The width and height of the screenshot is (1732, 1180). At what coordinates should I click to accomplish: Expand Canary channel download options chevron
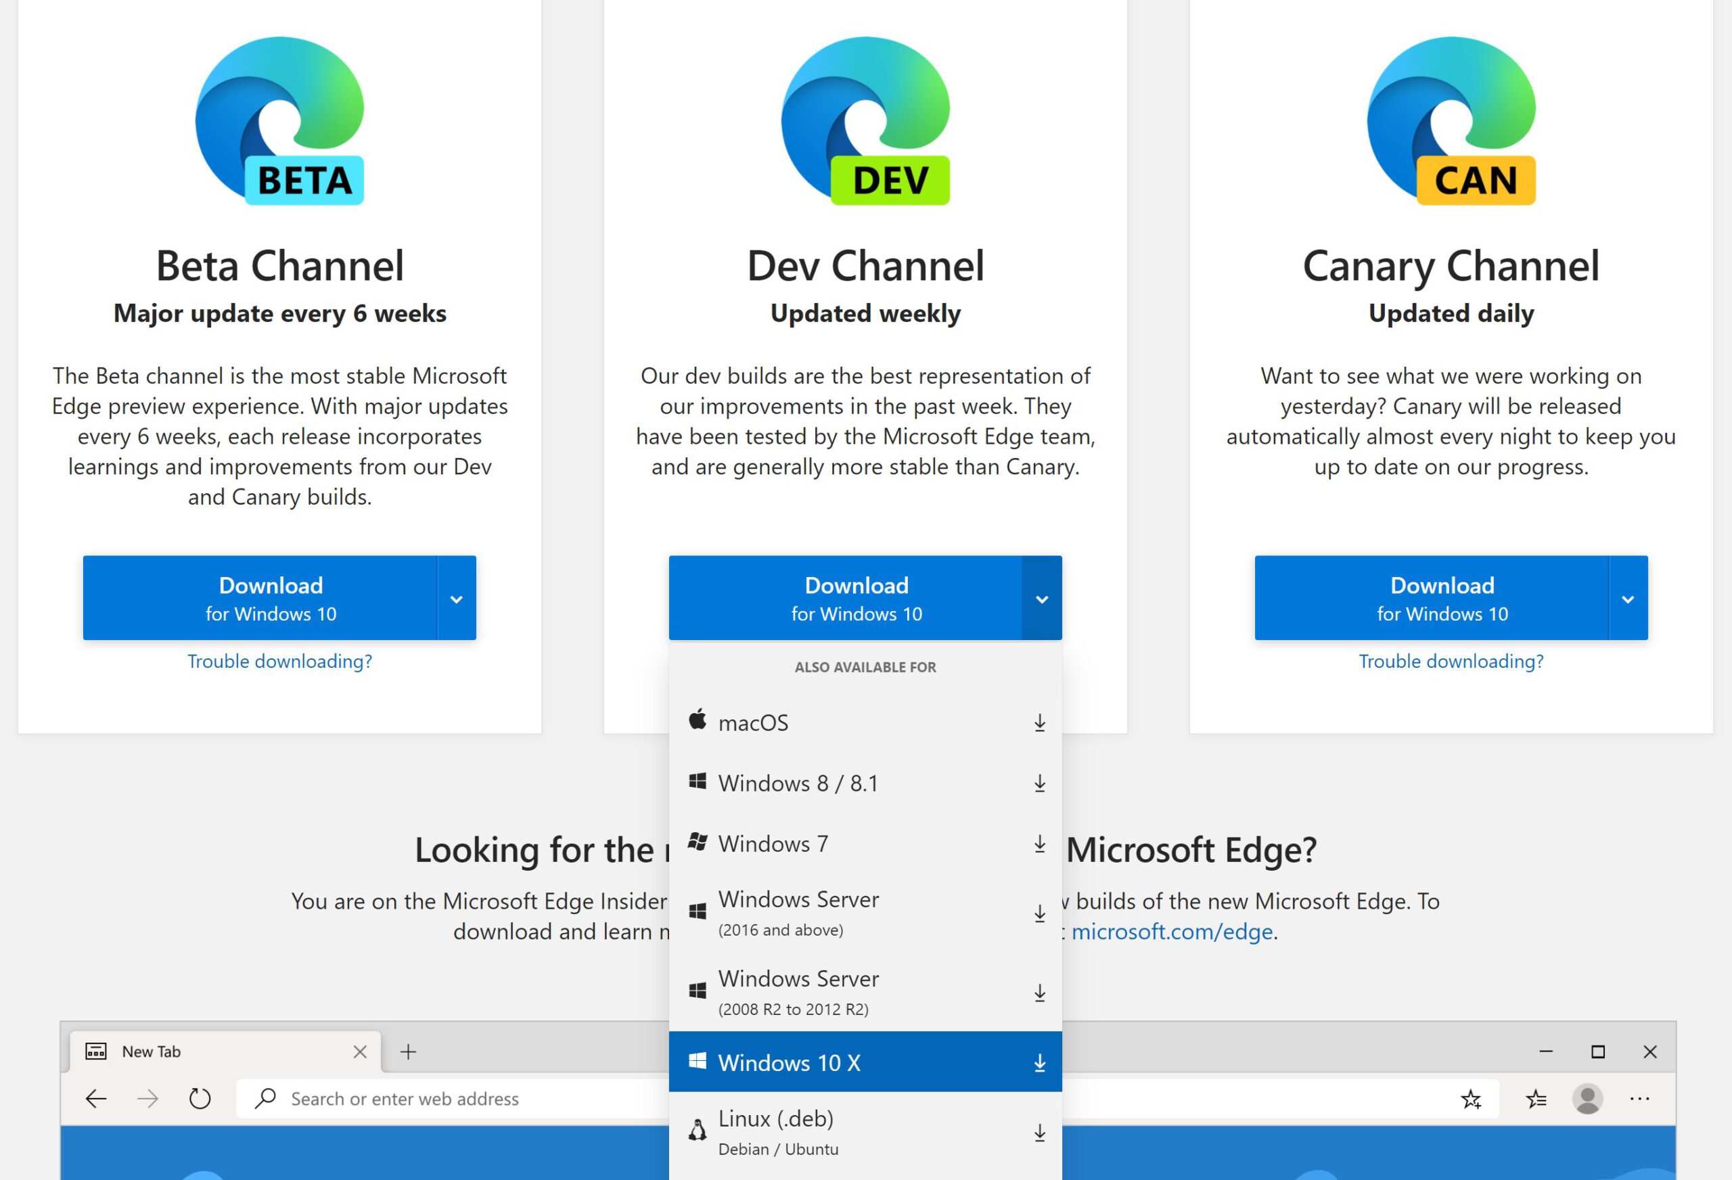click(1628, 599)
